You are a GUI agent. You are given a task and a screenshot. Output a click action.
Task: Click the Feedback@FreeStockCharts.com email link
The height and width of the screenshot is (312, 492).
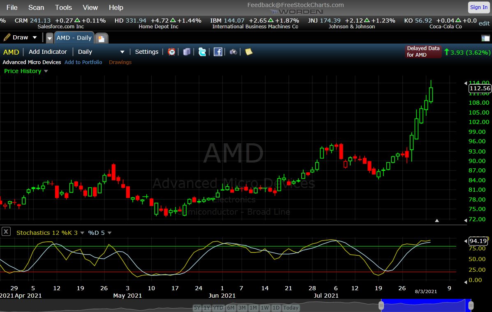click(295, 5)
